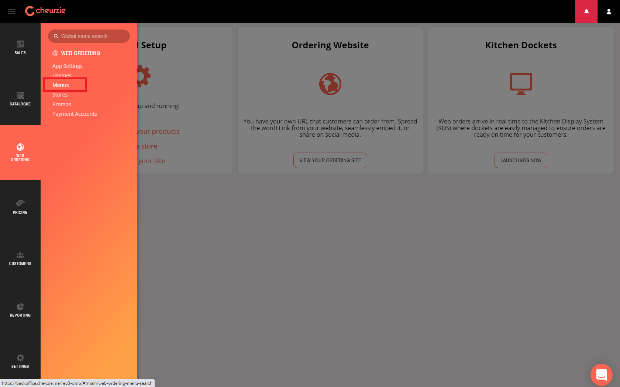Open the hamburger menu icon
The width and height of the screenshot is (620, 387).
[11, 11]
